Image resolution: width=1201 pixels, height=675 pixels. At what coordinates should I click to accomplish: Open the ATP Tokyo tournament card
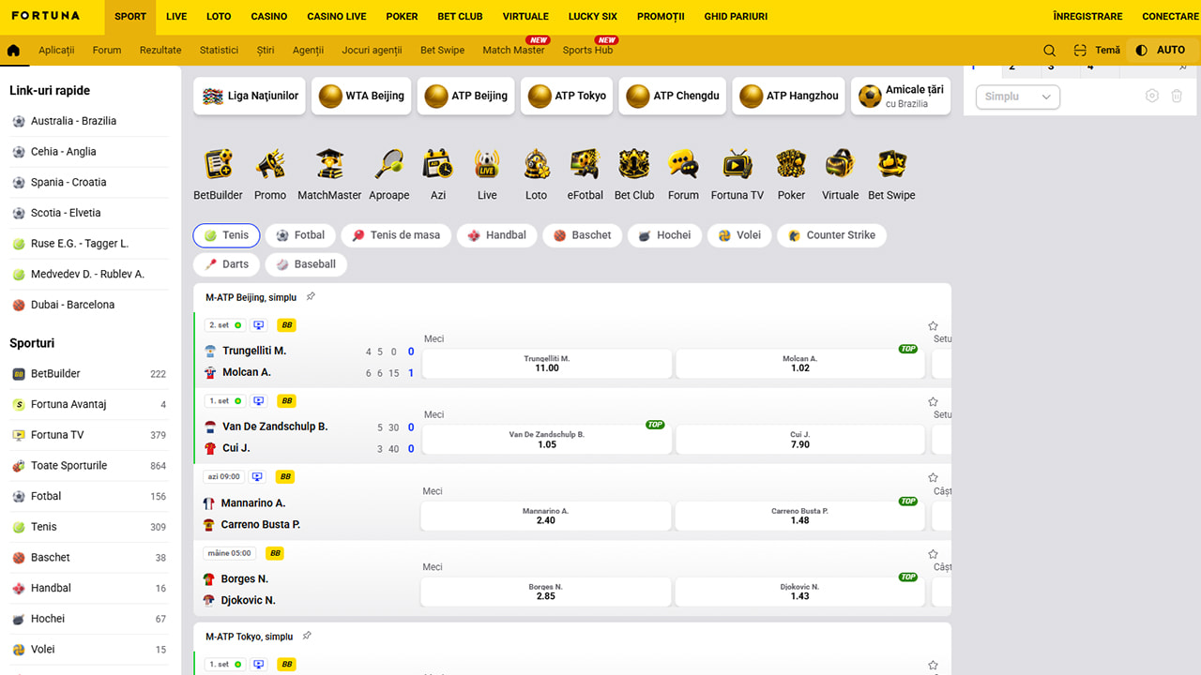pyautogui.click(x=567, y=96)
